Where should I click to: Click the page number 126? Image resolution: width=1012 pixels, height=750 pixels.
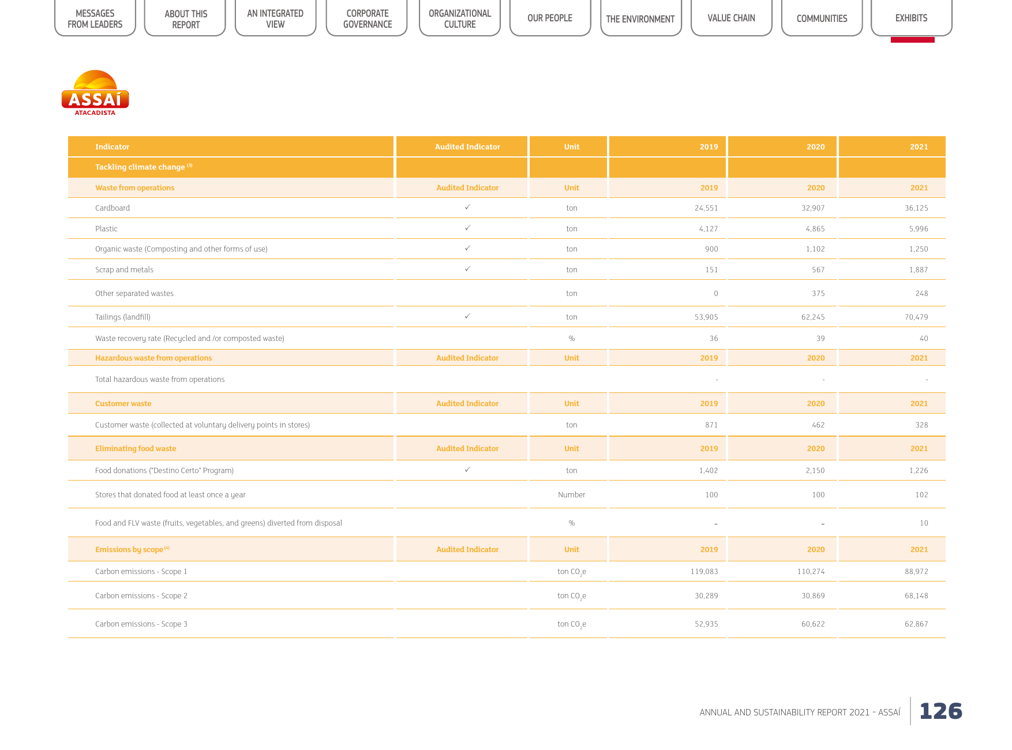[940, 711]
